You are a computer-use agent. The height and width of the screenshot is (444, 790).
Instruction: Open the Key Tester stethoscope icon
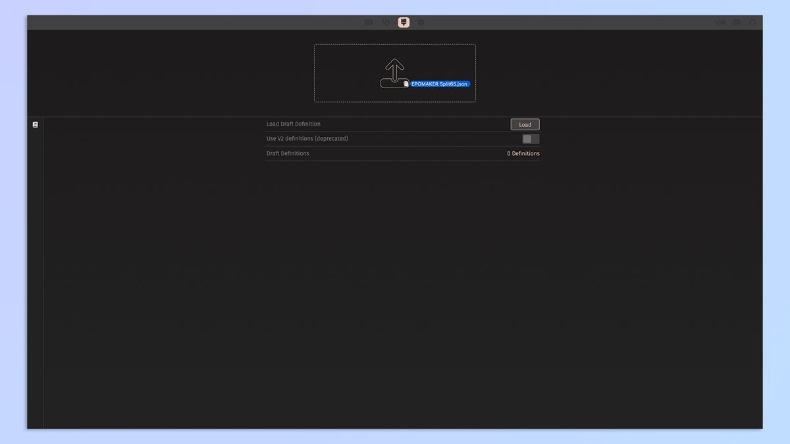pyautogui.click(x=386, y=22)
